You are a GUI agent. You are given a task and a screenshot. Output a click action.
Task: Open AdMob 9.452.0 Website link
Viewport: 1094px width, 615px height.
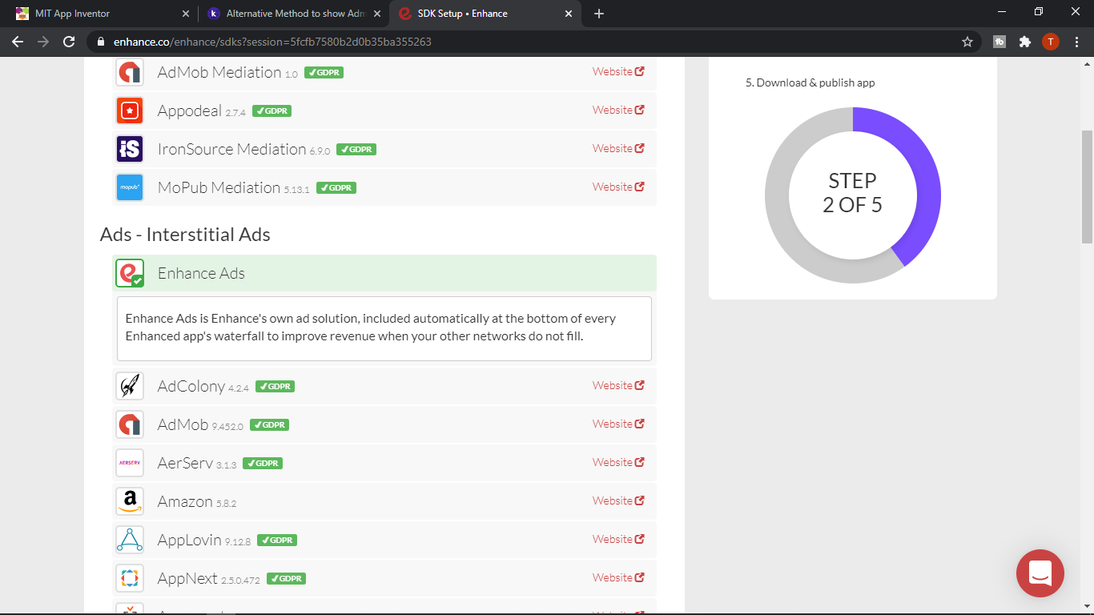[618, 424]
